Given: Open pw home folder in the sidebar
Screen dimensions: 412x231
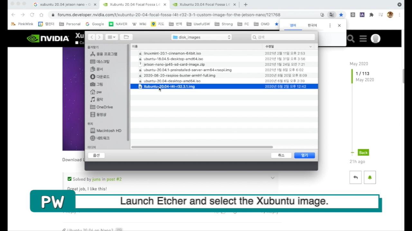Looking at the screenshot, I should [96, 92].
